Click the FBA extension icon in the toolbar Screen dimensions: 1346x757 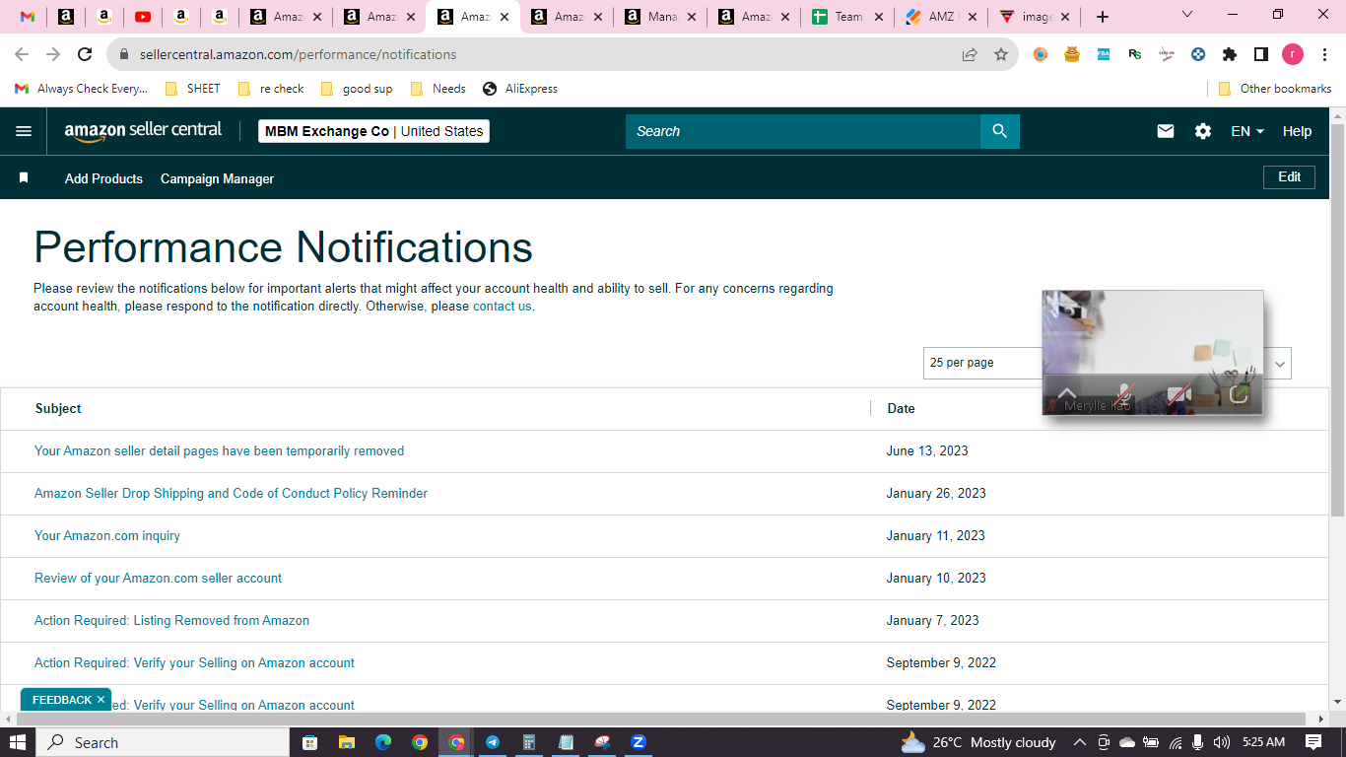[x=1104, y=54]
